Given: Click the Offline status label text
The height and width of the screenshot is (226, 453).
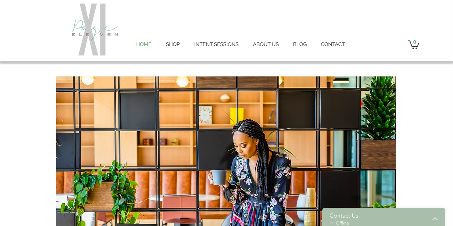Looking at the screenshot, I should [x=342, y=223].
